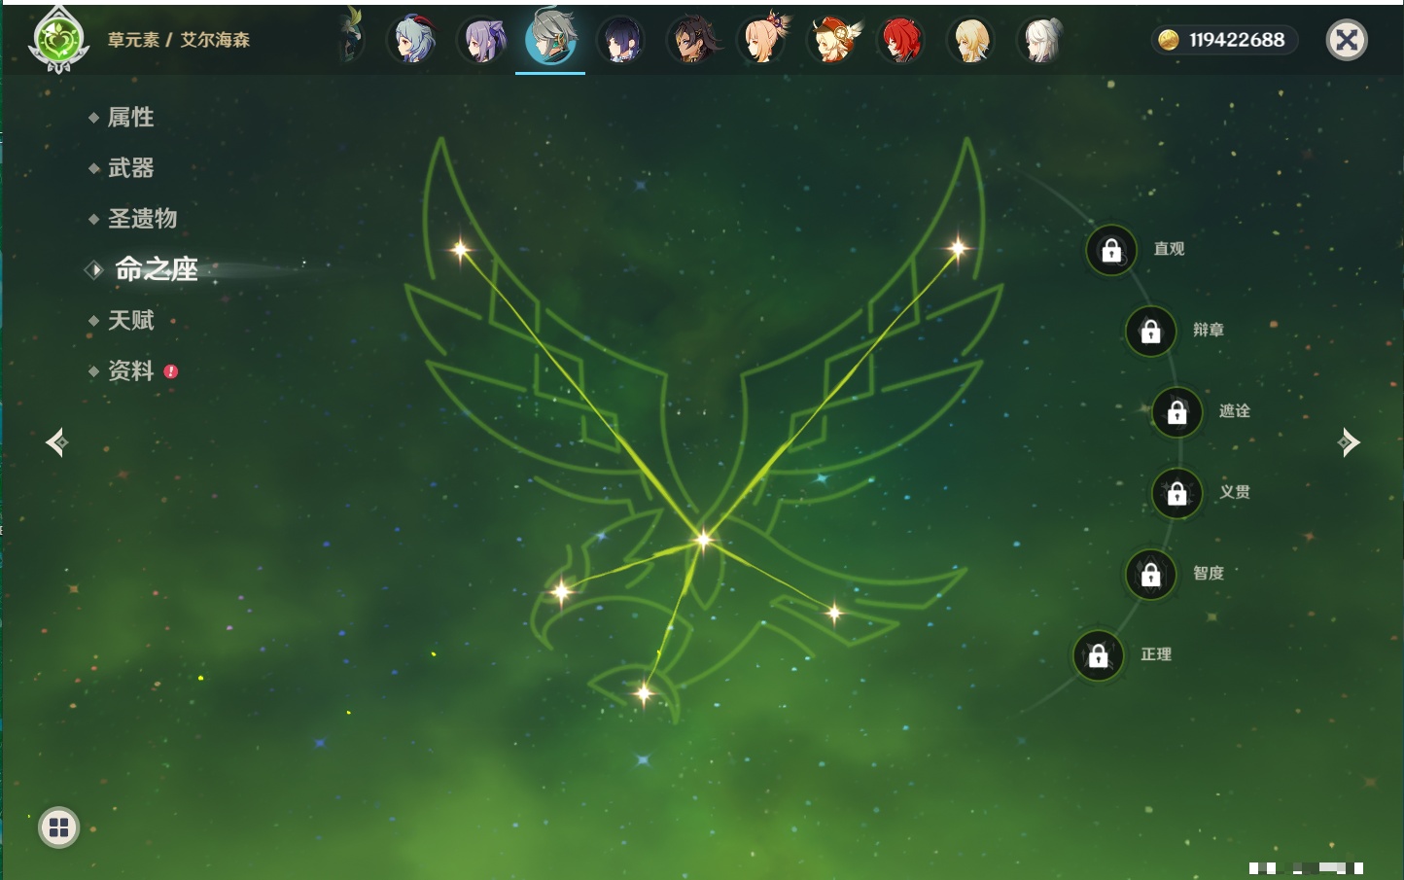Image resolution: width=1404 pixels, height=880 pixels.
Task: Click the 辩章 constellation label
Action: pos(1209,330)
